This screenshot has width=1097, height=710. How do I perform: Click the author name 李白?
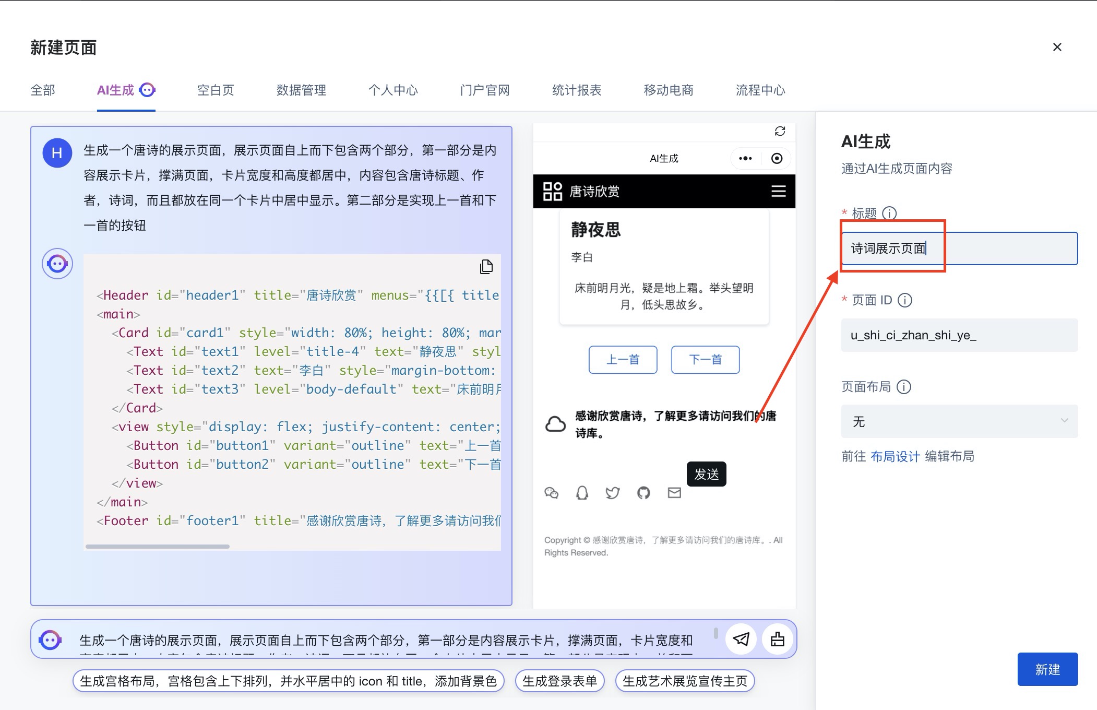582,257
